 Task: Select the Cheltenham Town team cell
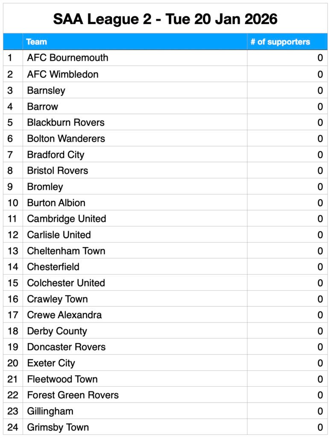coord(66,251)
